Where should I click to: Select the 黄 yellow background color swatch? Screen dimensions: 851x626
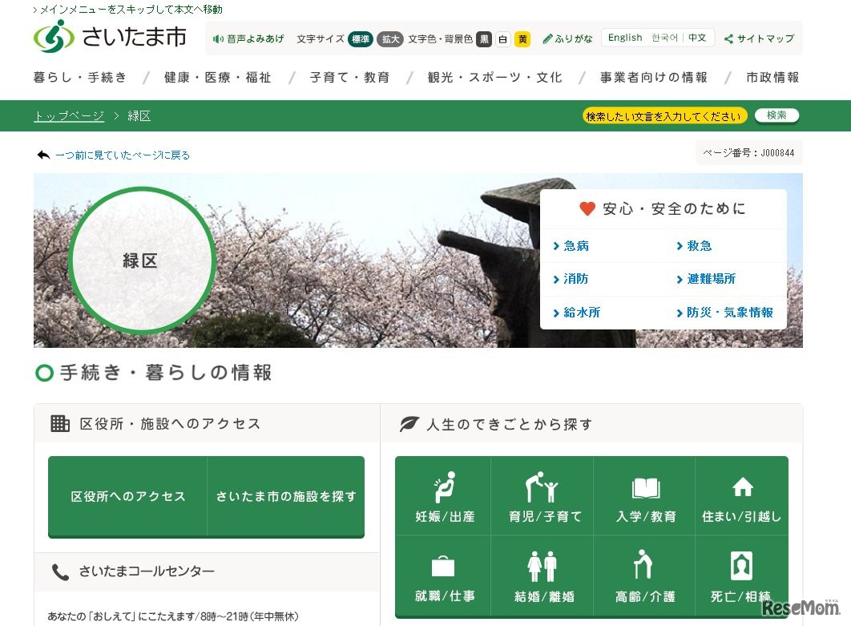click(522, 38)
